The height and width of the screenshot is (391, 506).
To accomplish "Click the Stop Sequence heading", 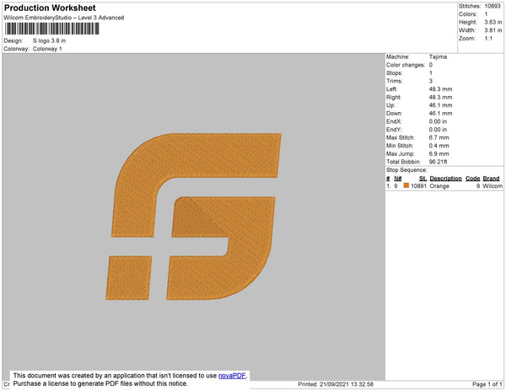I will pos(406,170).
